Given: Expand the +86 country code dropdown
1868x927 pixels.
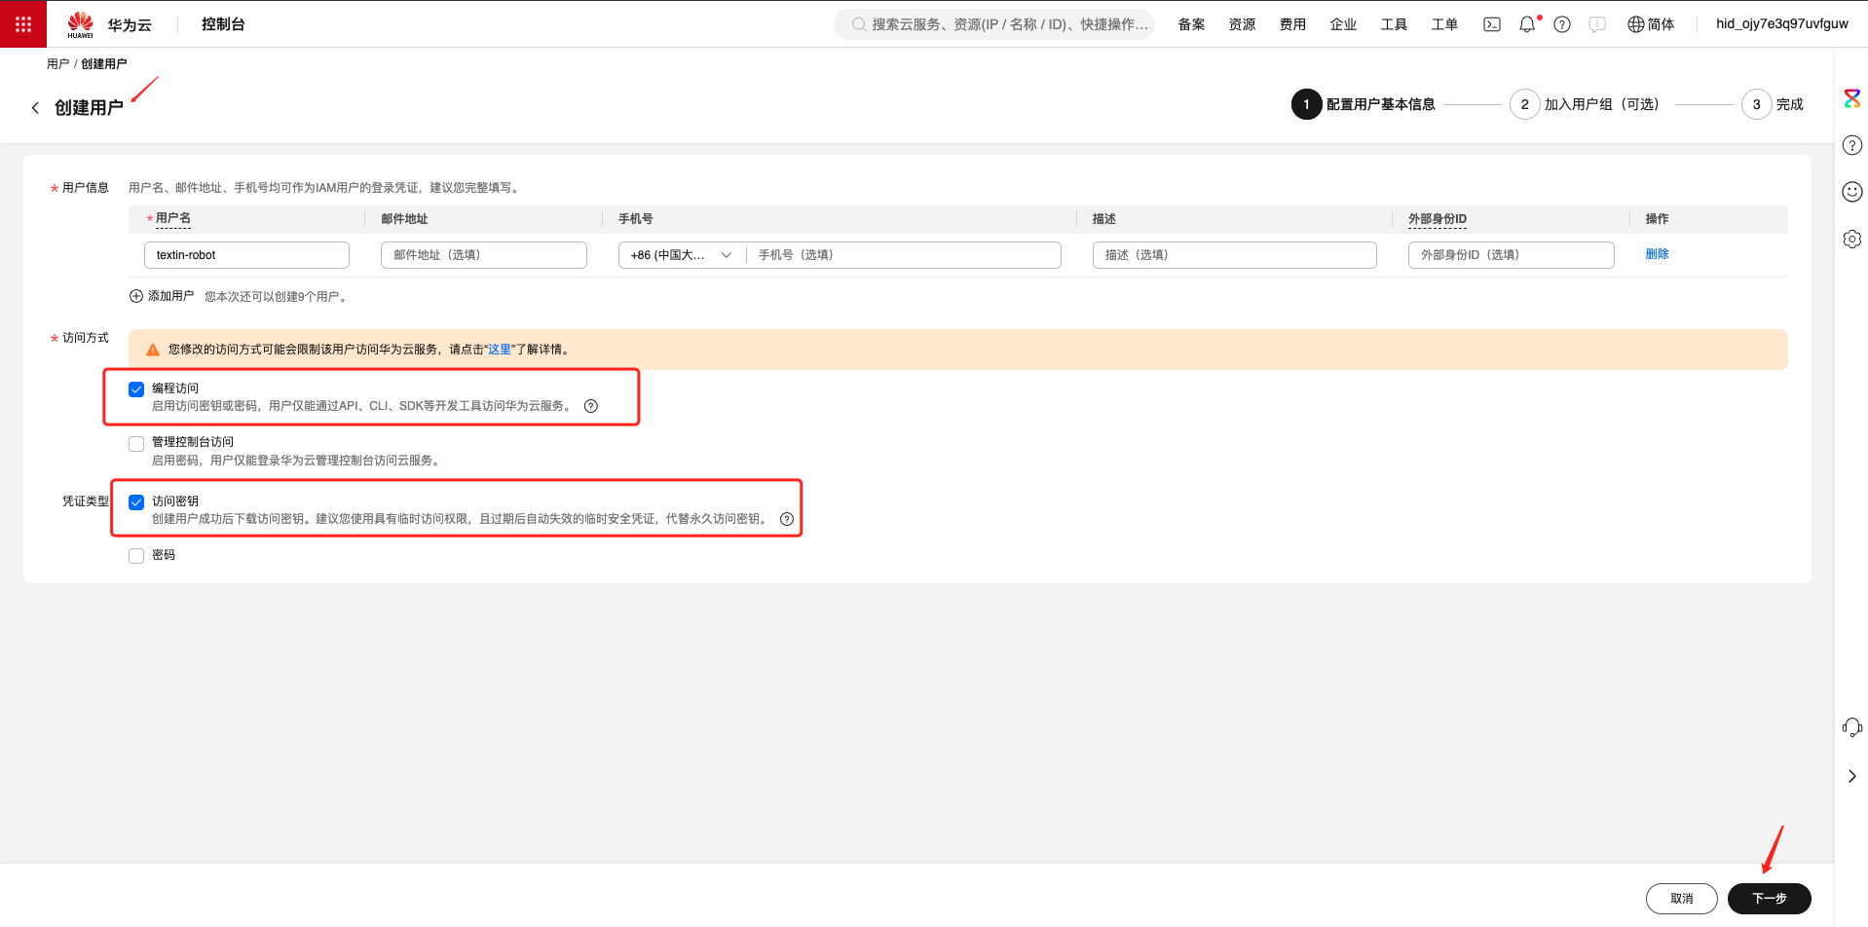Looking at the screenshot, I should click(681, 255).
